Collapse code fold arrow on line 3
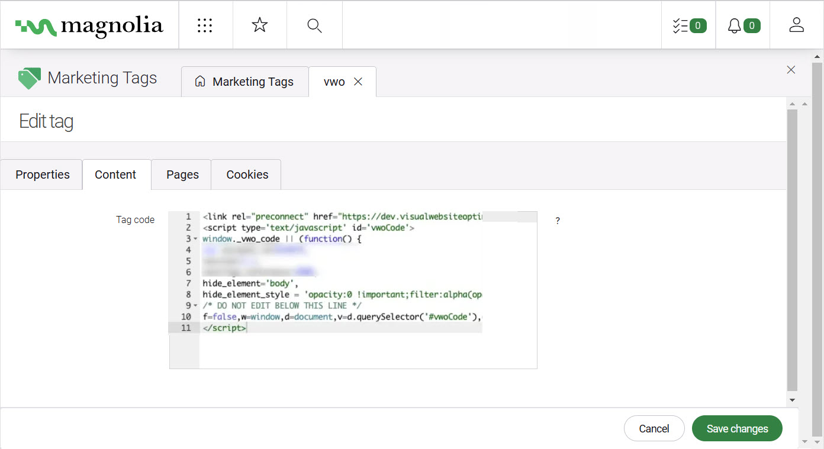Viewport: 824px width, 449px height. click(x=196, y=239)
